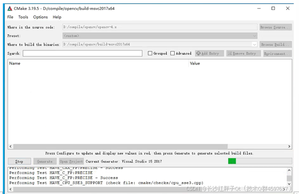Click left arrow of cache table scrollbar
Screen dimensions: 299x194
pyautogui.click(x=10, y=146)
